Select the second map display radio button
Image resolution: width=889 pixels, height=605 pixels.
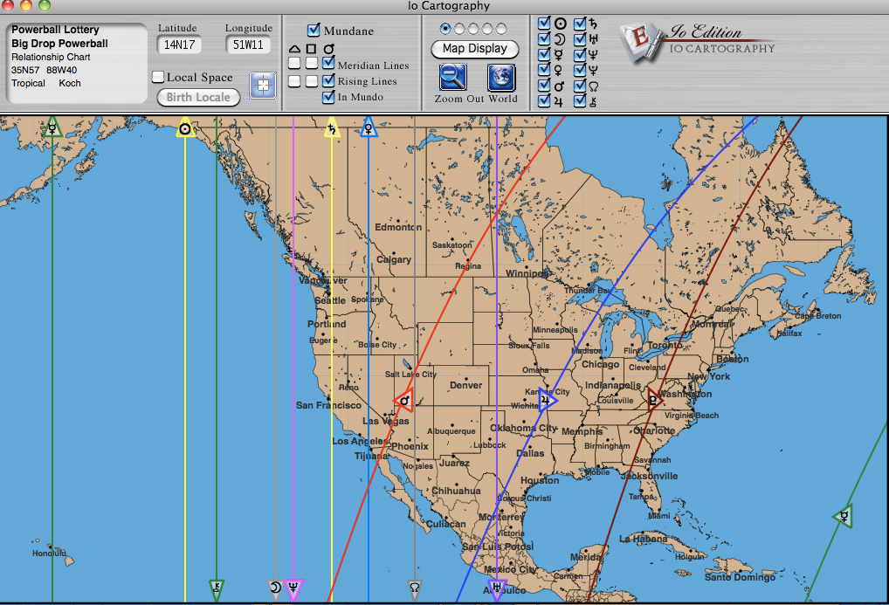point(459,28)
